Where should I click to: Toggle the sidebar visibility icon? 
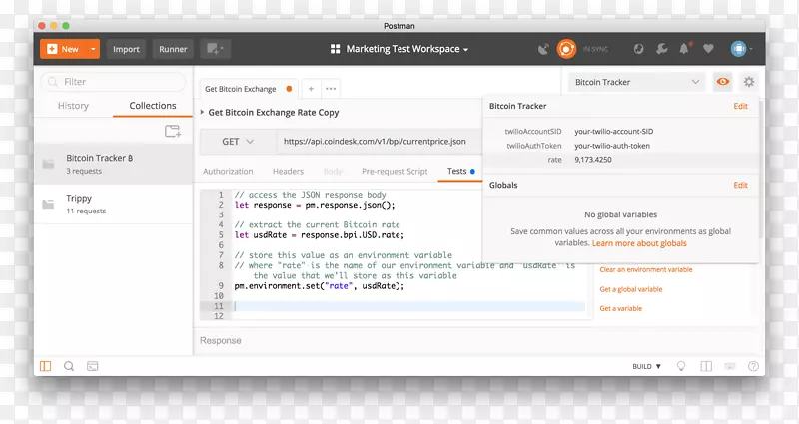tap(45, 366)
